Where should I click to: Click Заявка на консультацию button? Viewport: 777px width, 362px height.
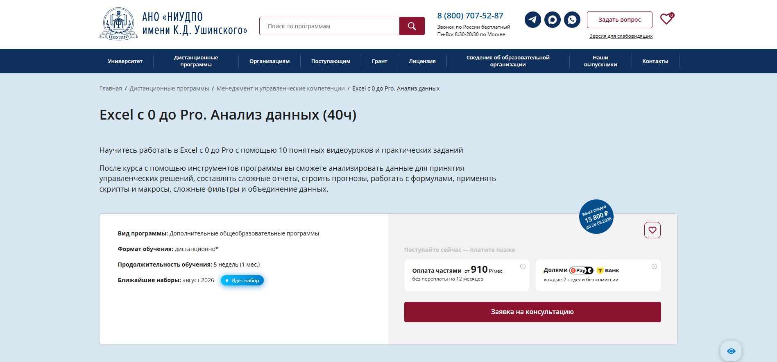(x=532, y=312)
